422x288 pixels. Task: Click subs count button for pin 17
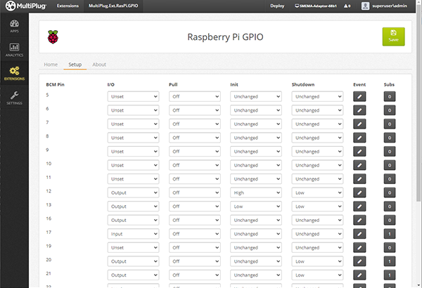coord(390,234)
